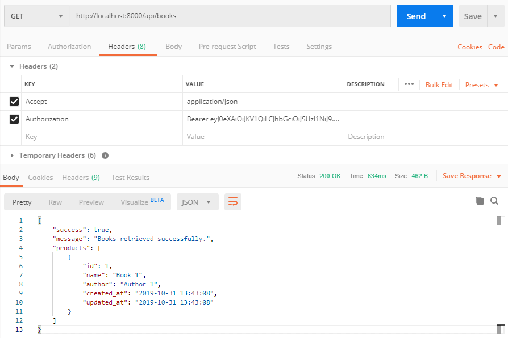
Task: Open the Test Results tab
Action: pyautogui.click(x=131, y=178)
